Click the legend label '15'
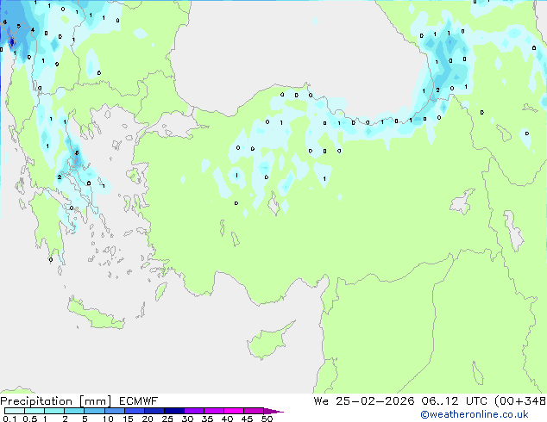The height and width of the screenshot is (422, 547). (x=128, y=419)
